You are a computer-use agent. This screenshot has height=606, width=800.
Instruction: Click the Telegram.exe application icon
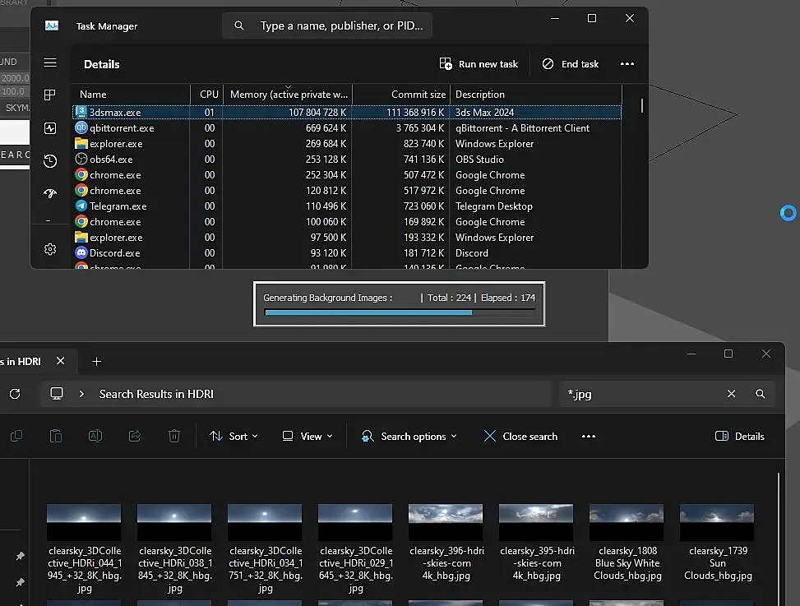point(81,206)
